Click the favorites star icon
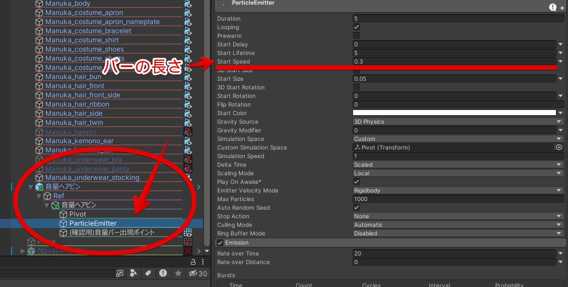568x287 pixels. [x=178, y=273]
